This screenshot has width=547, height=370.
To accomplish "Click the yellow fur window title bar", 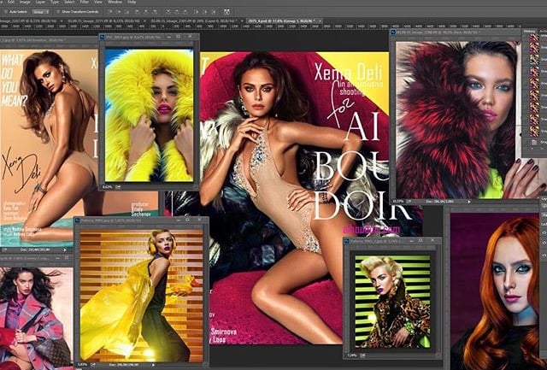I will [149, 37].
